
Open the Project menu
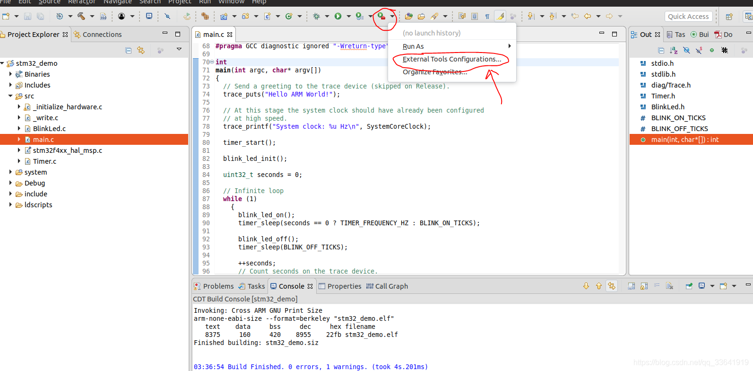tap(180, 2)
